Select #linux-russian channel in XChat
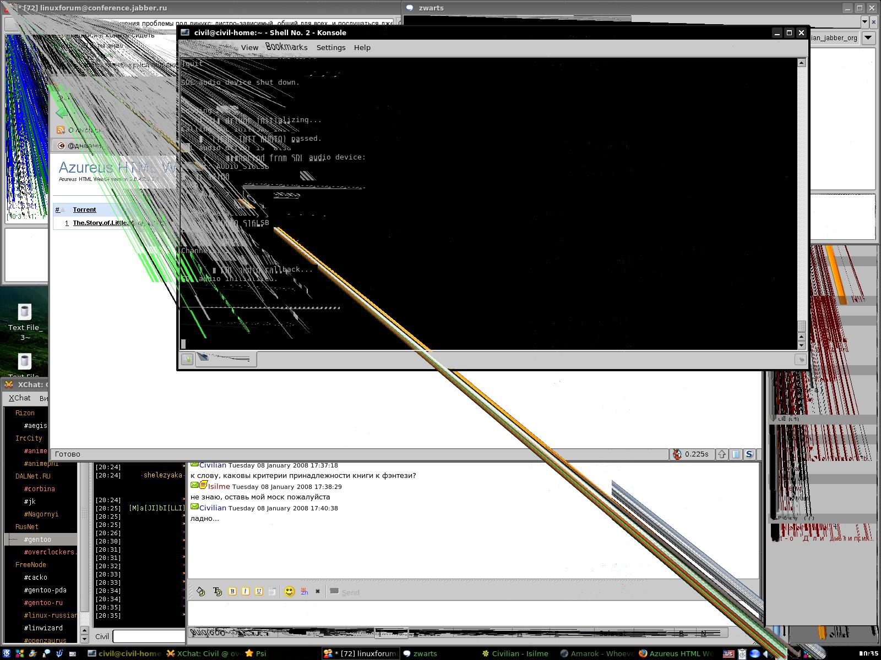Screen dimensions: 881x660 [x=50, y=615]
